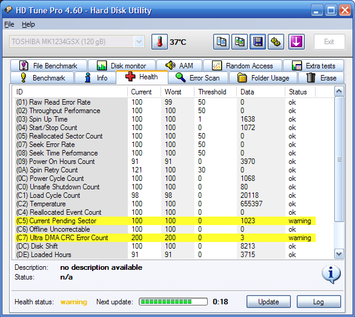Minimize the HD Tune Pro window
Image resolution: width=355 pixels, height=317 pixels.
pyautogui.click(x=317, y=10)
